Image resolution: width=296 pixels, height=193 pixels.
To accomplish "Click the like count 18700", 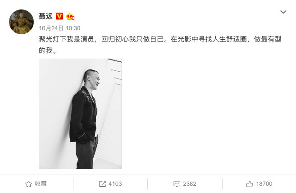I will point(264,184).
